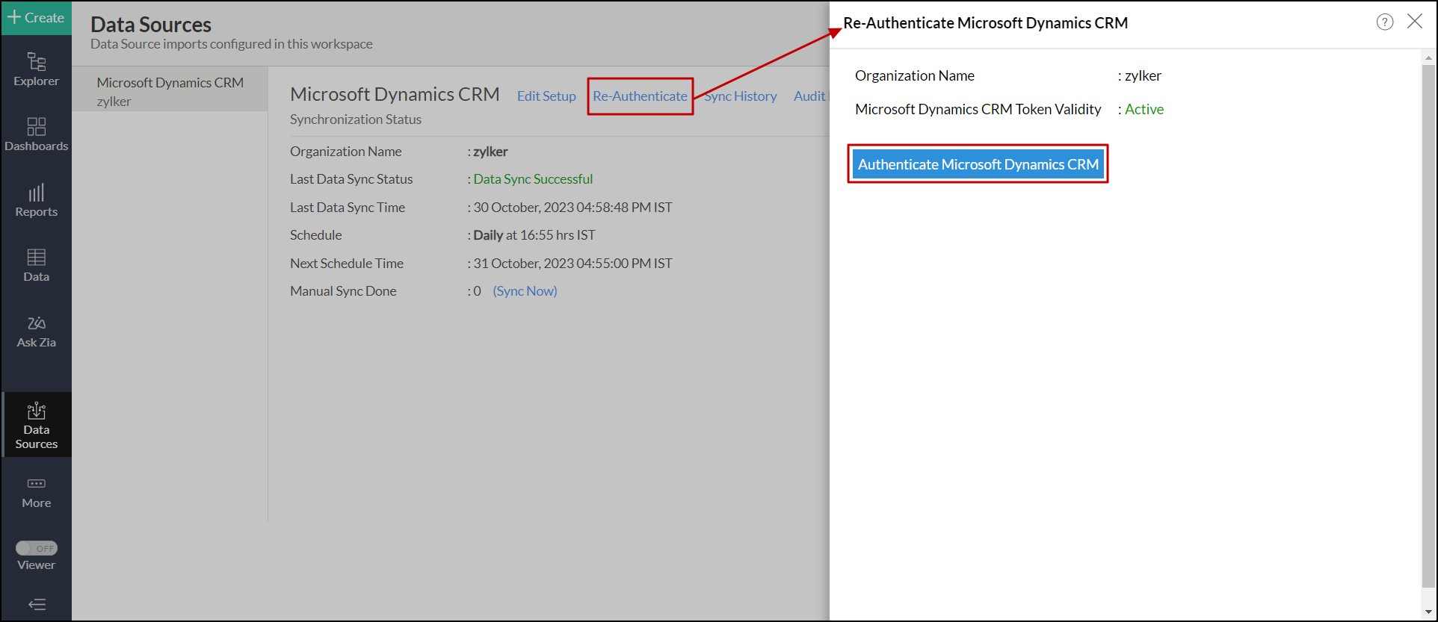Open help for Re-Authenticate dialog

click(x=1385, y=22)
